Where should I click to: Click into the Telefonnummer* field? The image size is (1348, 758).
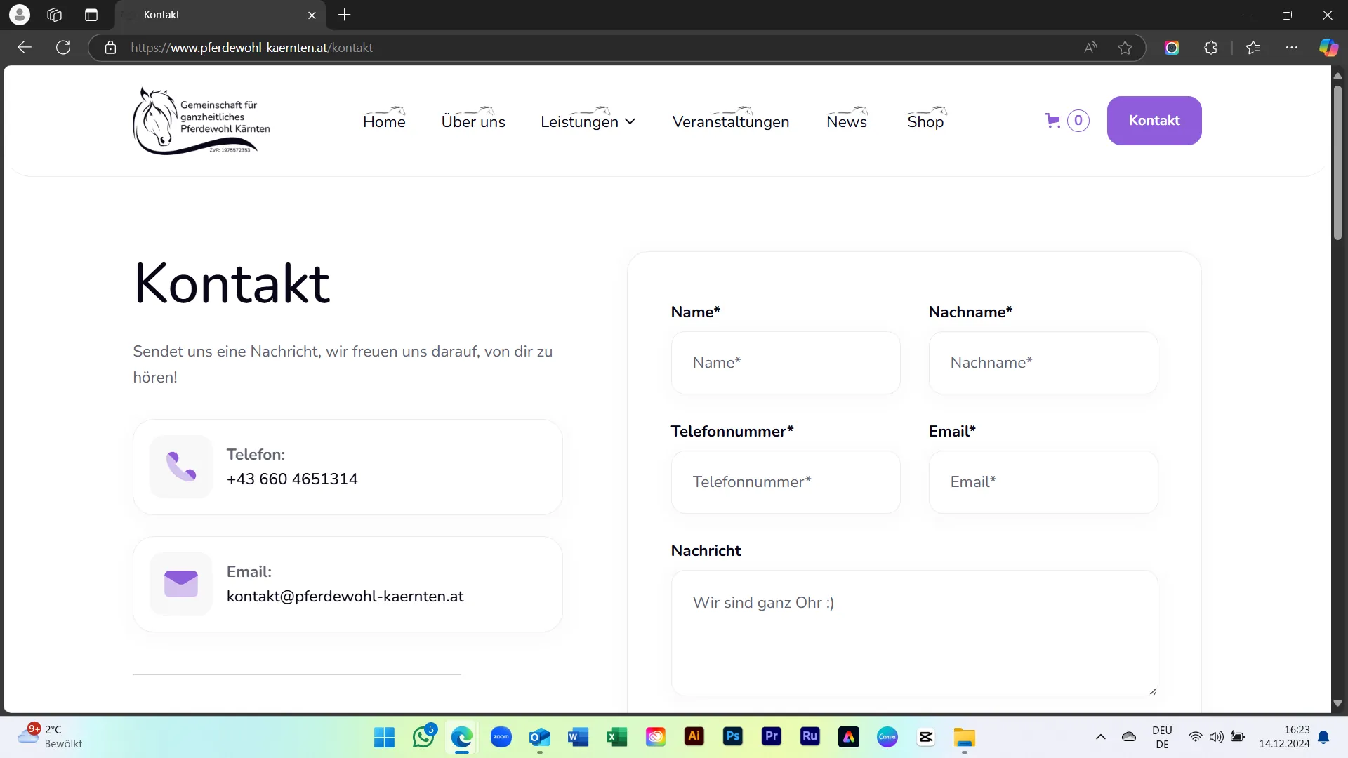click(786, 482)
